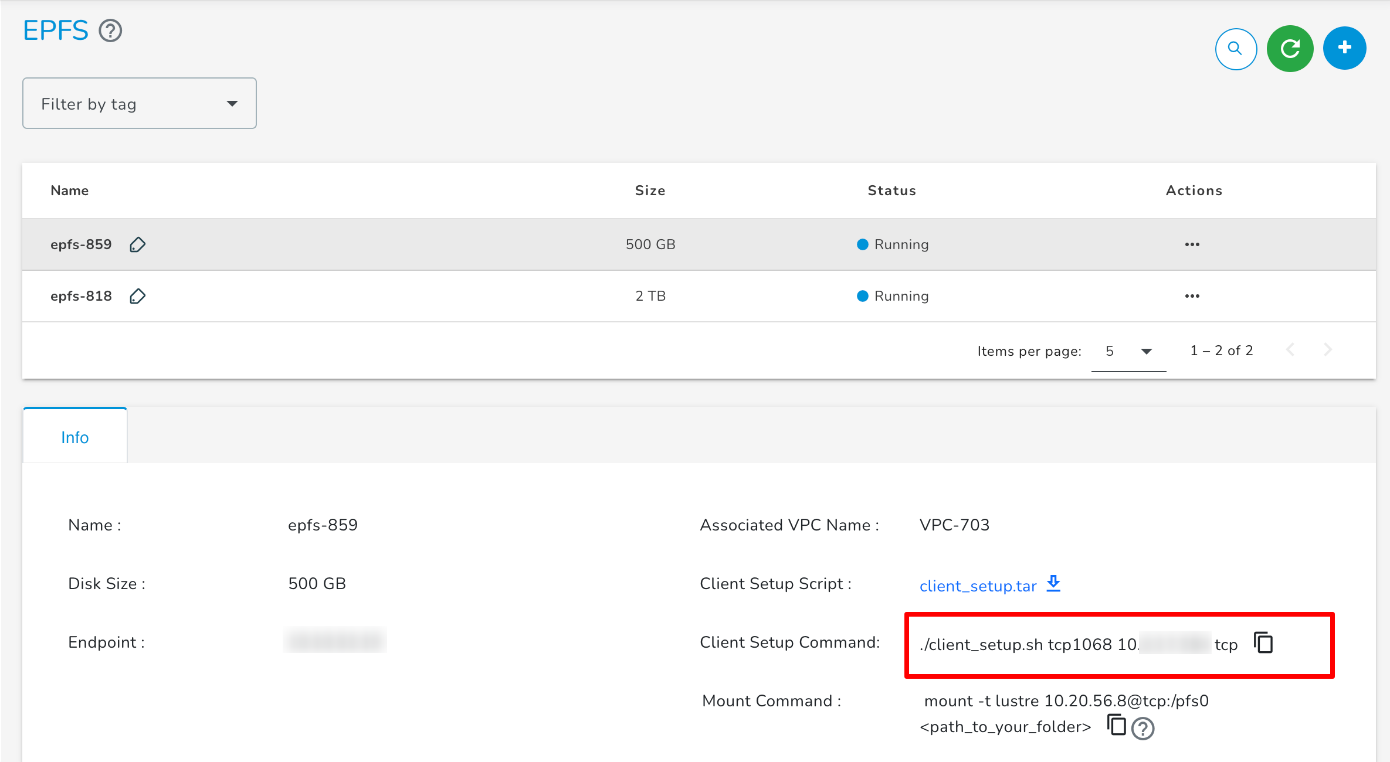This screenshot has height=762, width=1390.
Task: Select the epfs-818 row name
Action: pos(81,296)
